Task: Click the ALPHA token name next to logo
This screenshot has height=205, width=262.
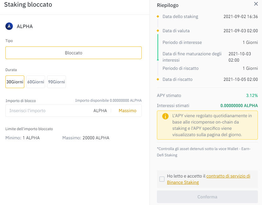Action: point(25,27)
